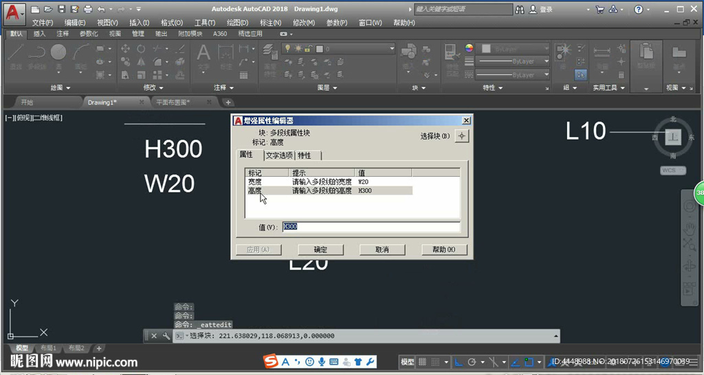Click the new drawing tab plus button
This screenshot has width=704, height=375.
228,103
